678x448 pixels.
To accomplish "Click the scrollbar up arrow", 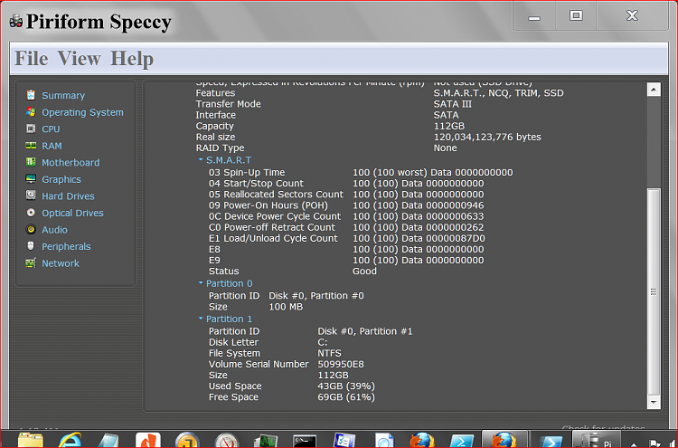I will [654, 90].
